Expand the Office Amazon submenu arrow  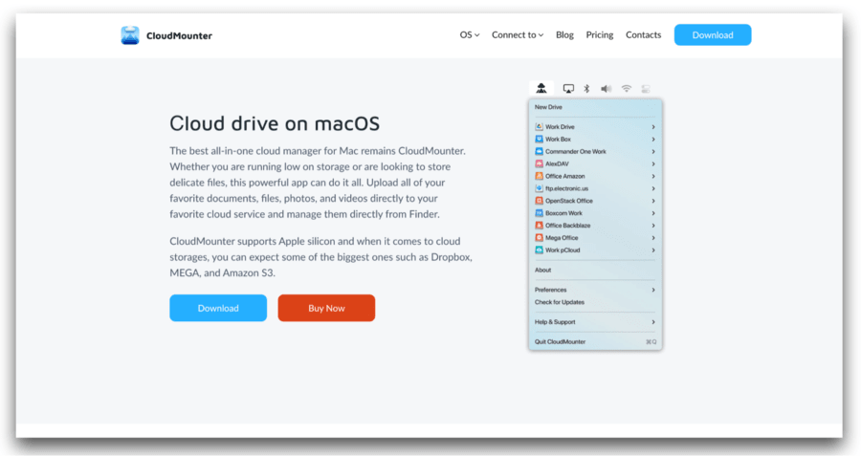653,176
